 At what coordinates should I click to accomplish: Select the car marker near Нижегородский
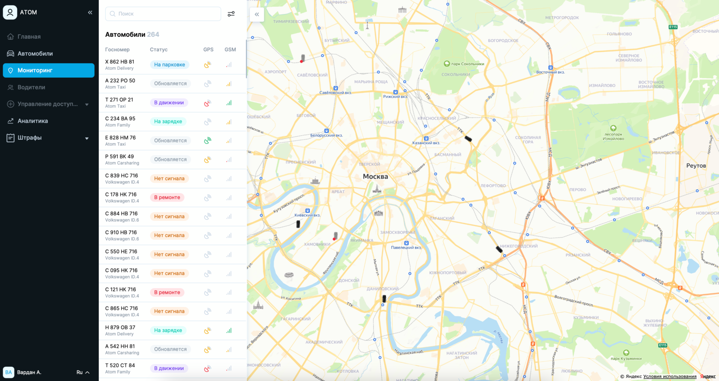[x=499, y=249]
